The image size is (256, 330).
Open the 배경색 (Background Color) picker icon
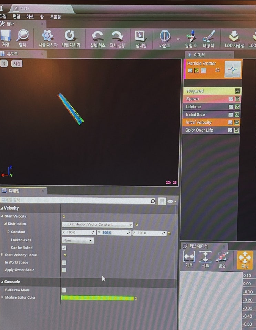pyautogui.click(x=208, y=36)
